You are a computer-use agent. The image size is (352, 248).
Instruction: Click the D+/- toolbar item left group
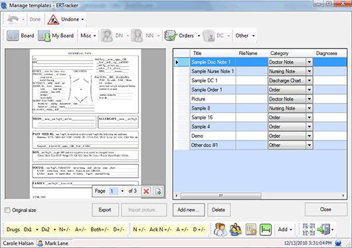click(118, 229)
